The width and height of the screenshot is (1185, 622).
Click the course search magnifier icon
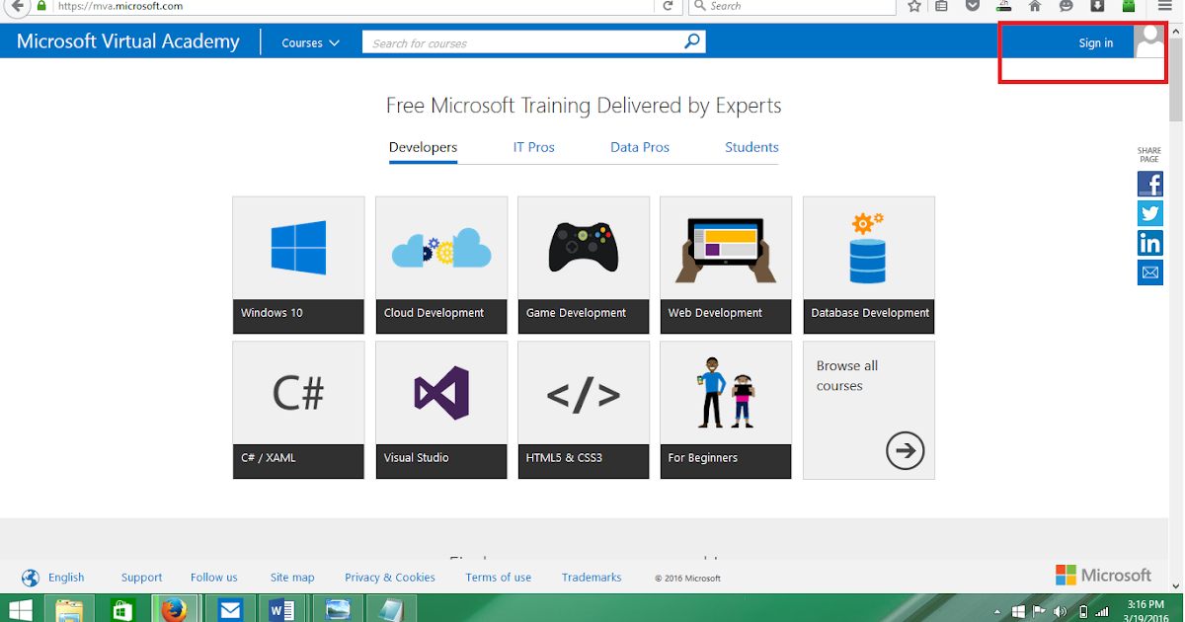691,42
